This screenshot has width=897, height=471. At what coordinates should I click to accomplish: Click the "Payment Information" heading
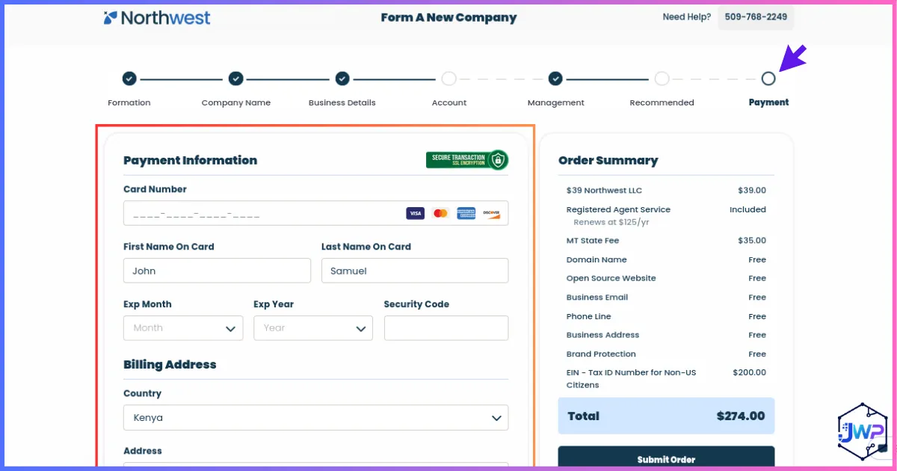(x=190, y=160)
